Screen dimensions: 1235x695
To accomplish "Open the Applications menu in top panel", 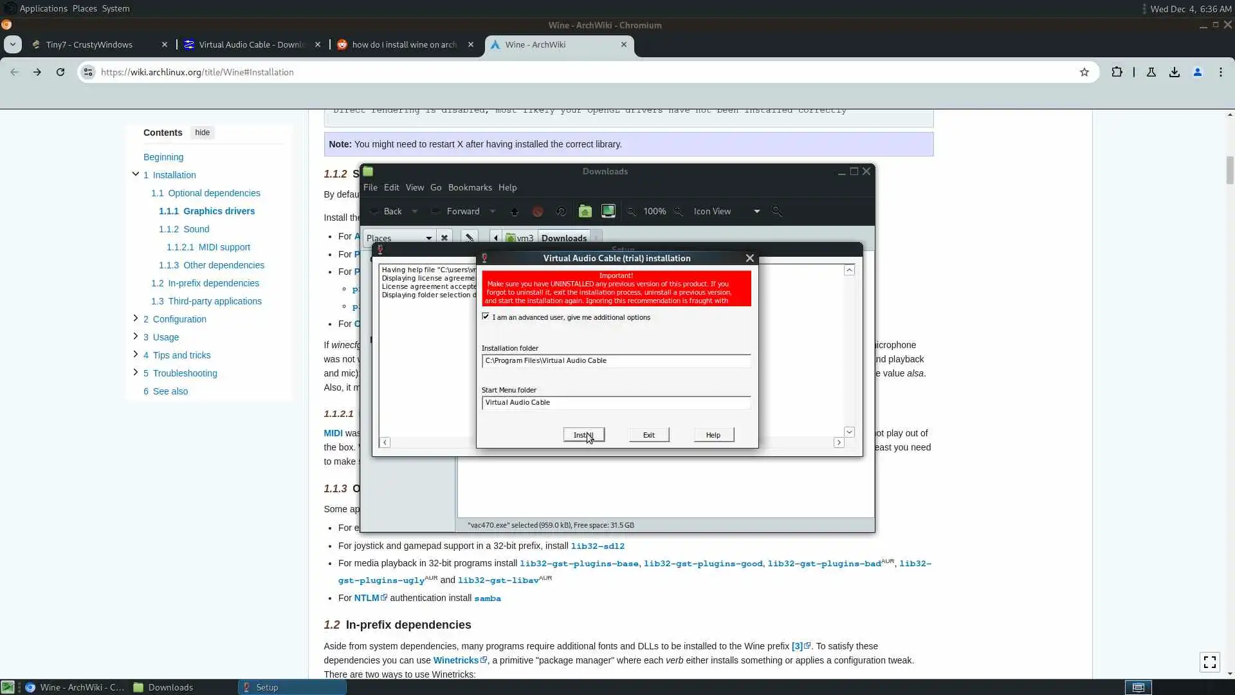I will pyautogui.click(x=43, y=8).
